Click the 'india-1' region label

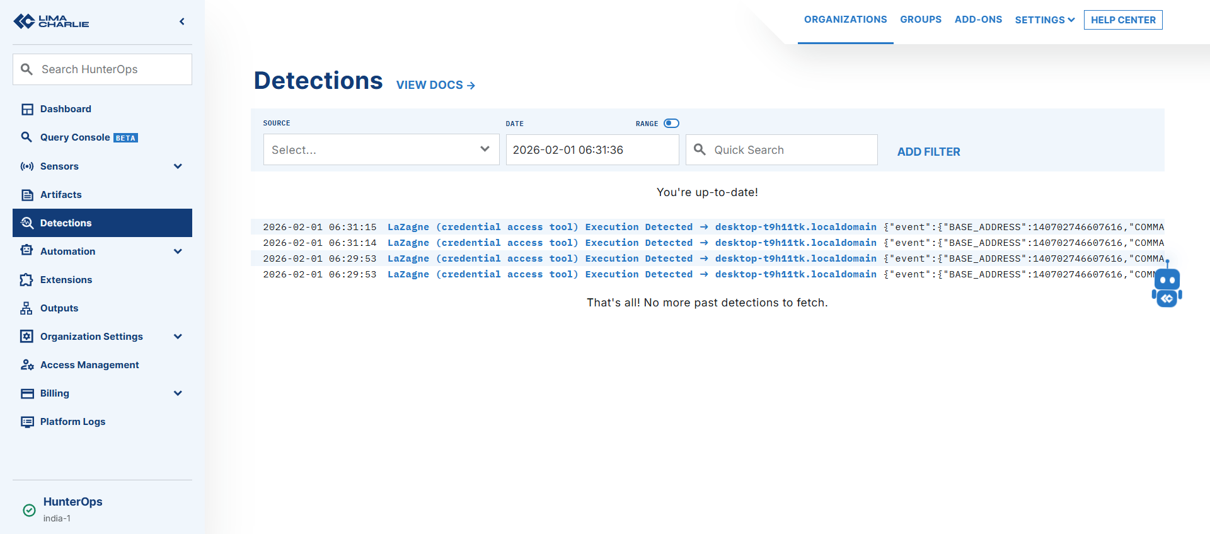[57, 518]
